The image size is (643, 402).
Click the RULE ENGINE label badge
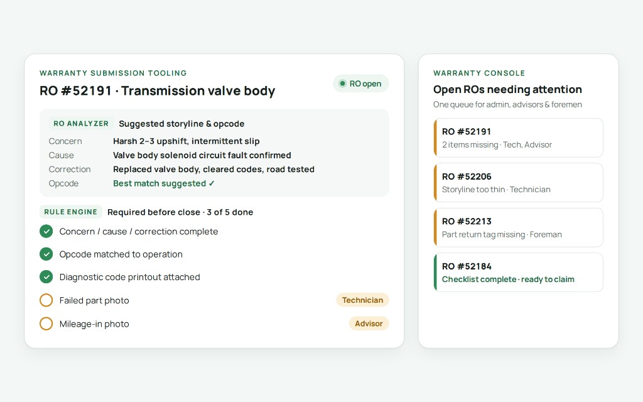pyautogui.click(x=70, y=212)
